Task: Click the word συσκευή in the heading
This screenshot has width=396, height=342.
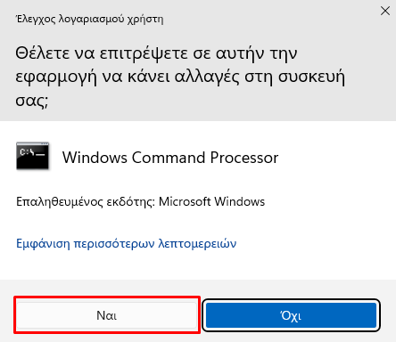Action: click(x=312, y=77)
